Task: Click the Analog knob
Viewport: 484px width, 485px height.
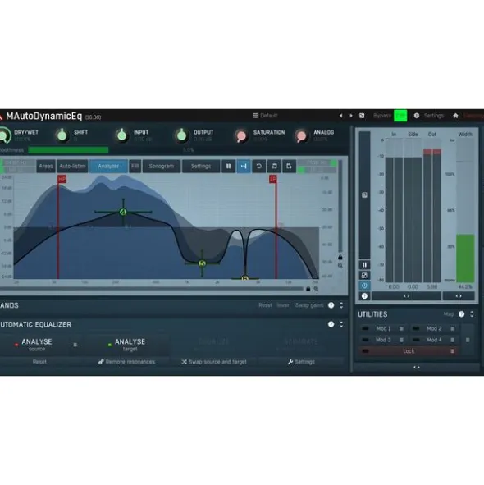Action: (x=301, y=135)
